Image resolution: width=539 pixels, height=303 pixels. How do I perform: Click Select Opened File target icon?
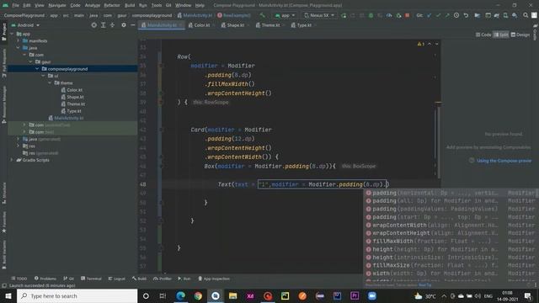[x=93, y=25]
